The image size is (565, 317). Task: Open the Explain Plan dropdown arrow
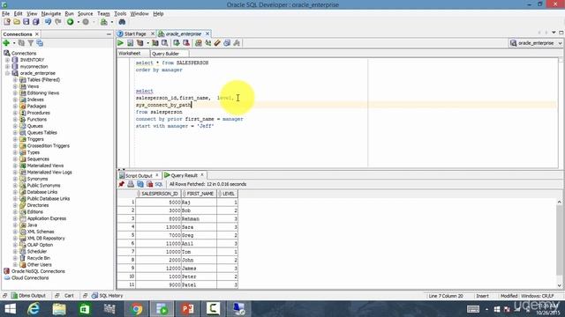click(x=147, y=43)
